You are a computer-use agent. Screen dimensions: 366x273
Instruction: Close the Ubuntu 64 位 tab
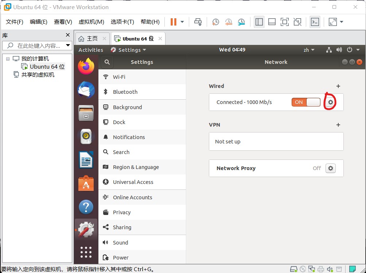(160, 39)
